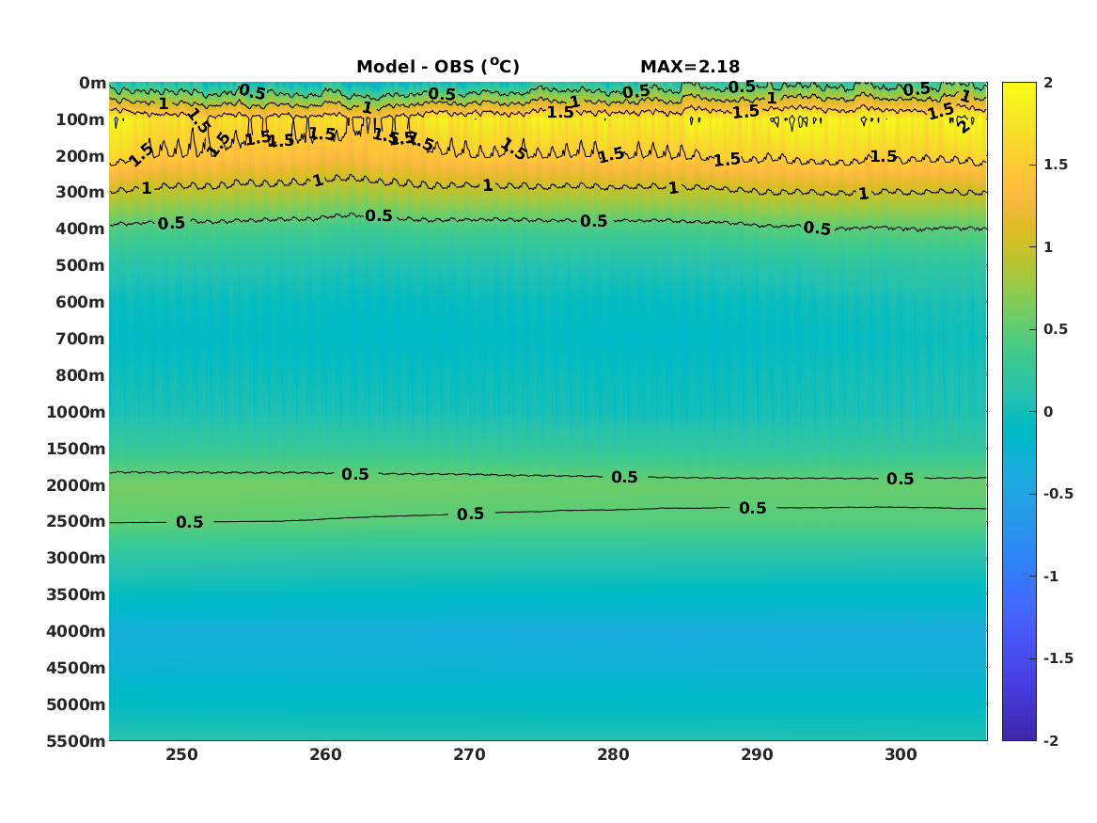The width and height of the screenshot is (1097, 823).
Task: Select the colorbar tick label '-0.5'
Action: 1058,494
